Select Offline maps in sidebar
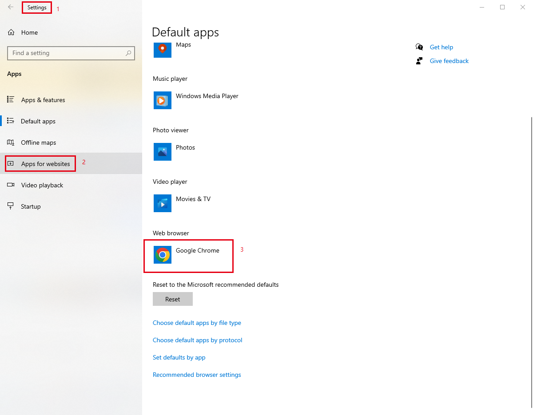 pos(39,142)
